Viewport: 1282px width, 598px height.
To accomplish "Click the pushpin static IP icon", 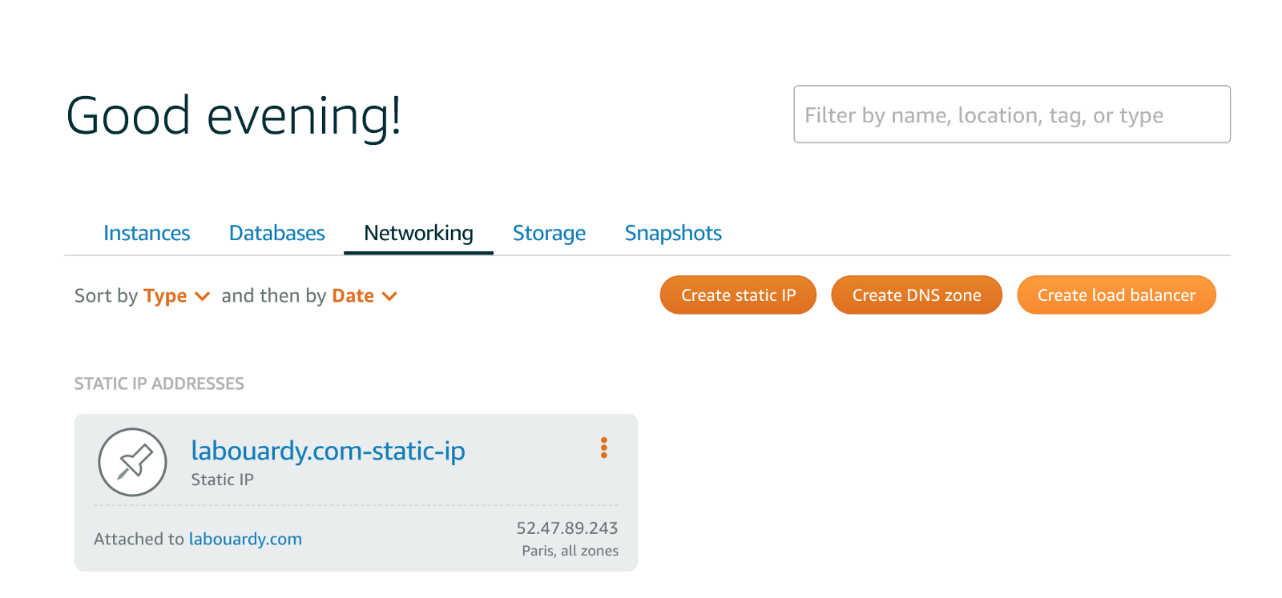I will click(x=132, y=462).
